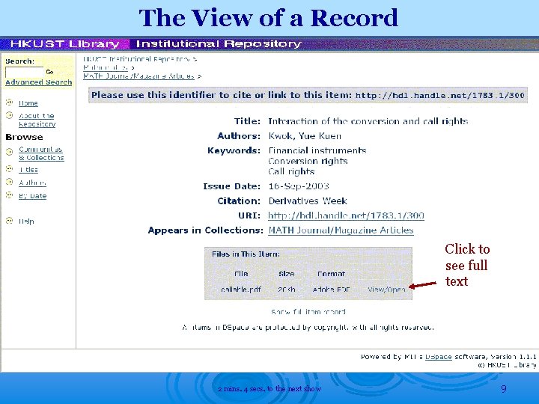Screen dimensions: 539x404
Task: Click the bullet icon beside Help
Action: (9, 221)
